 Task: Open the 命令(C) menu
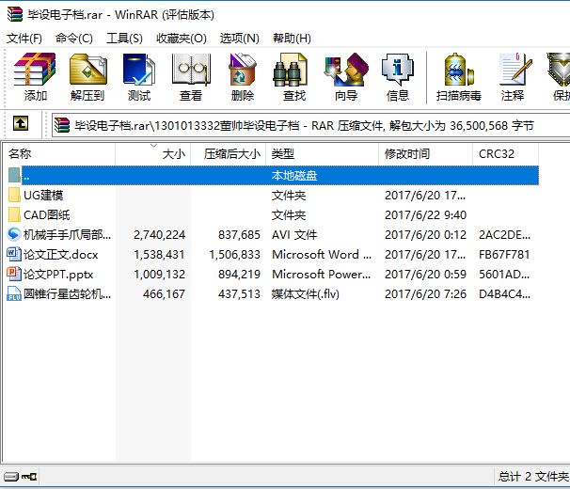(74, 39)
